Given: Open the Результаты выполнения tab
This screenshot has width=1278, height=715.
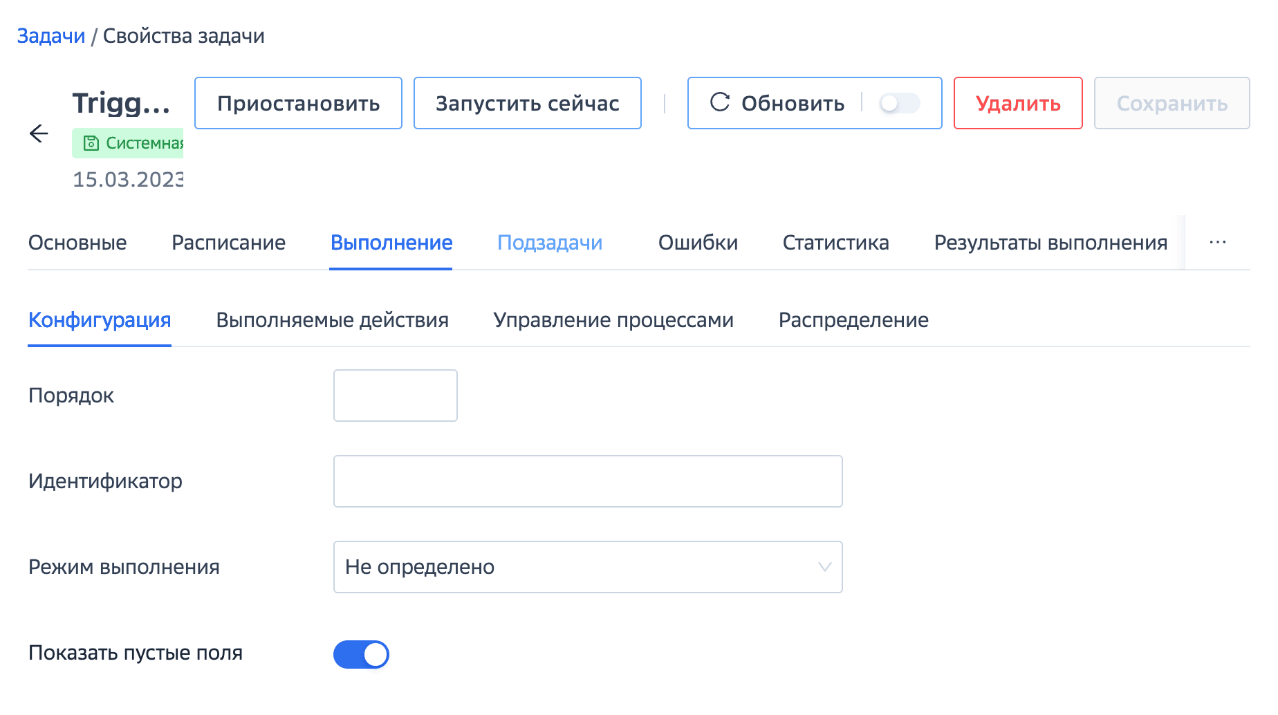Looking at the screenshot, I should pyautogui.click(x=1050, y=243).
